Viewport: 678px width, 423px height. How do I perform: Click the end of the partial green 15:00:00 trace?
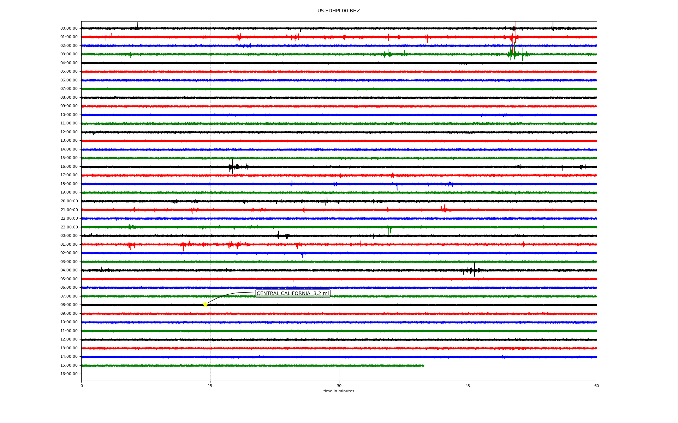click(x=423, y=366)
